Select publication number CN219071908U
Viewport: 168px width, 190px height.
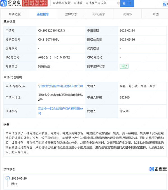coord(49,39)
